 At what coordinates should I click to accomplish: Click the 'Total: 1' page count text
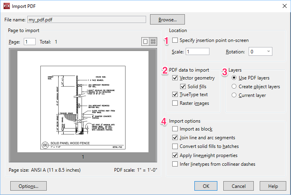[48, 42]
